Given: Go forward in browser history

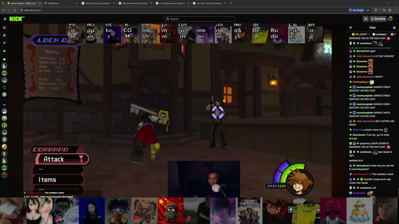Looking at the screenshot, I should pyautogui.click(x=9, y=10).
